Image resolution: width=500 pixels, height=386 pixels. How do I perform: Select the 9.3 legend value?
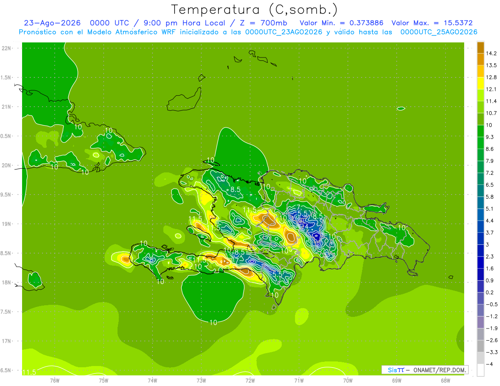pyautogui.click(x=490, y=137)
